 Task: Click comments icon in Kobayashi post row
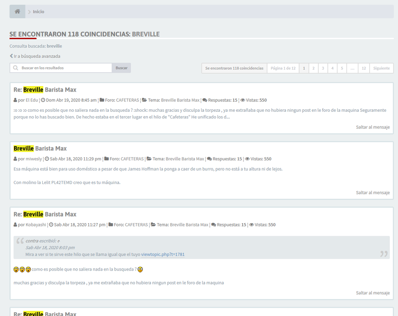click(x=214, y=225)
